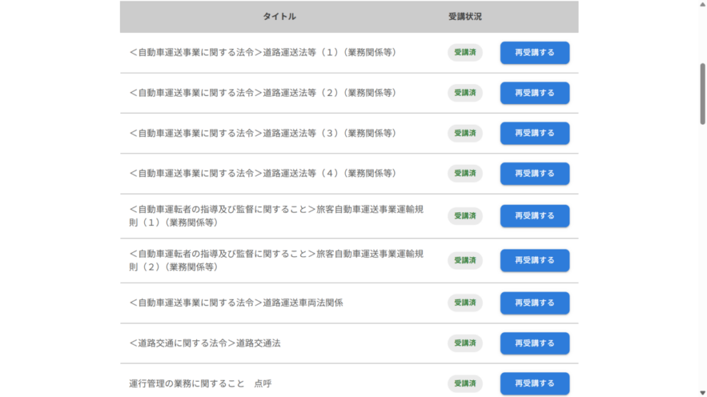
Task: Click the scrollbar up arrow
Action: click(702, 4)
